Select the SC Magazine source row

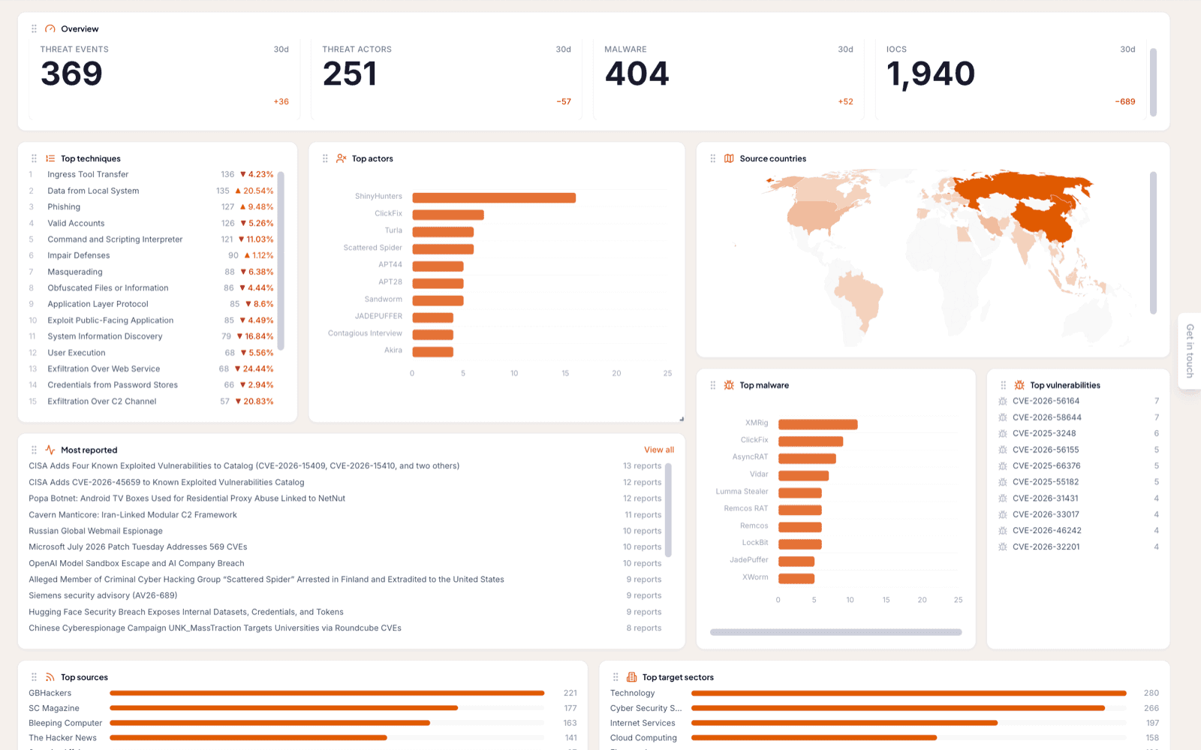[x=303, y=708]
